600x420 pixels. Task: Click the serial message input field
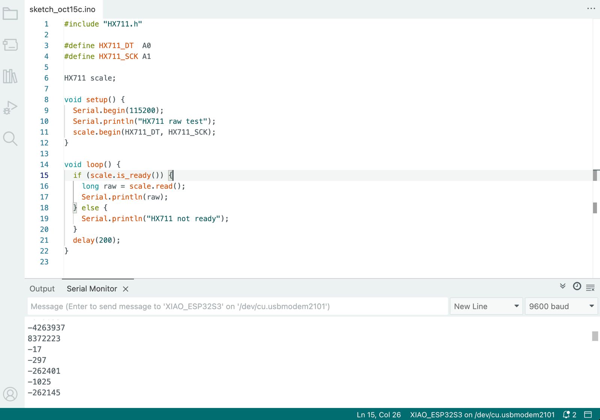coord(238,306)
